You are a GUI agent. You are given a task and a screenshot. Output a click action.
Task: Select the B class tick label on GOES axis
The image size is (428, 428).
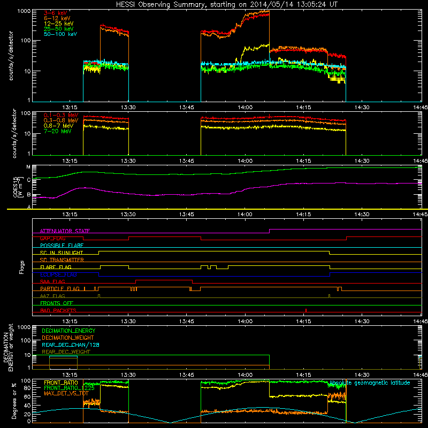[29, 195]
